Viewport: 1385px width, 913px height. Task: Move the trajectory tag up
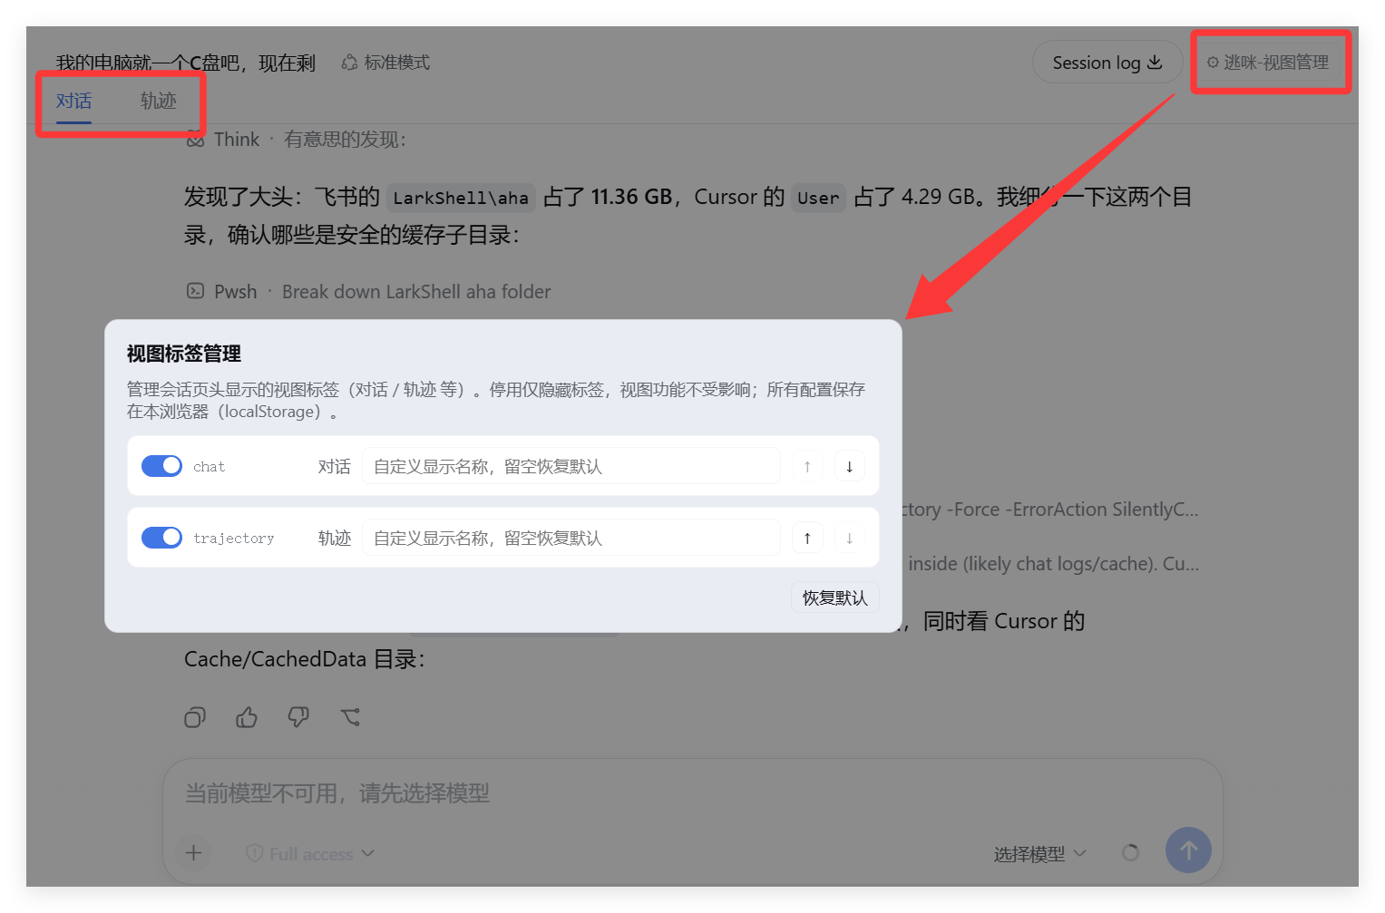[807, 538]
